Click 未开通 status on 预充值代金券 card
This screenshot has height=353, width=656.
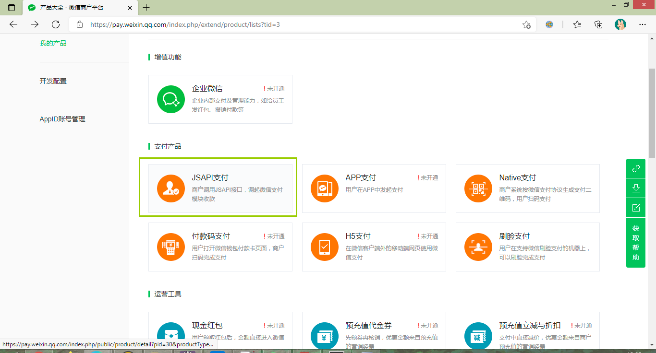[x=428, y=325]
